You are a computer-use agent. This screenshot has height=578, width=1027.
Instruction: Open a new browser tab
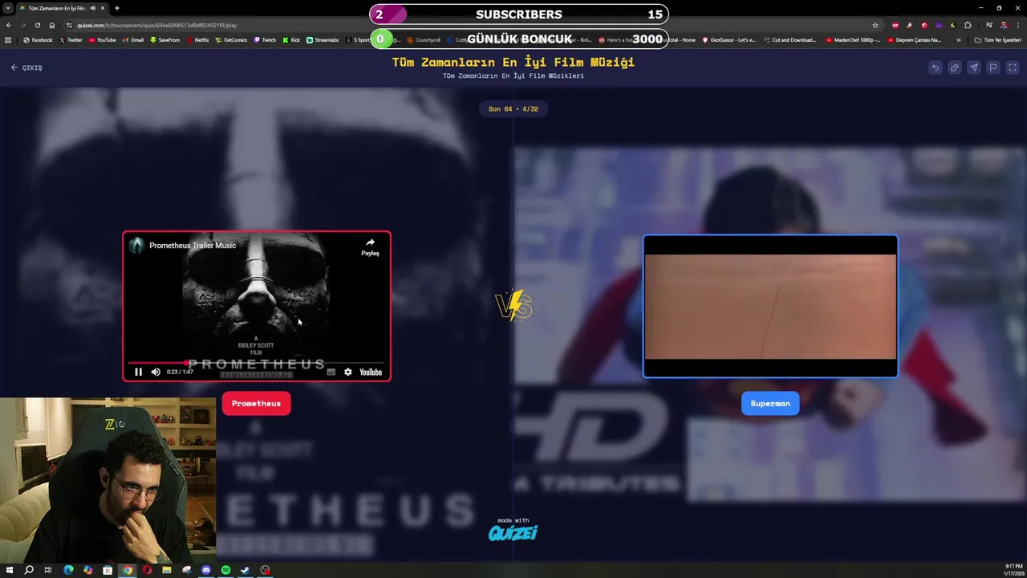pos(117,8)
